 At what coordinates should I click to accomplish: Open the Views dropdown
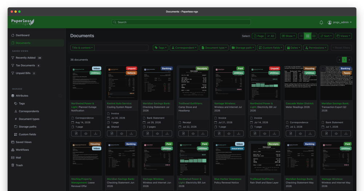344,36
